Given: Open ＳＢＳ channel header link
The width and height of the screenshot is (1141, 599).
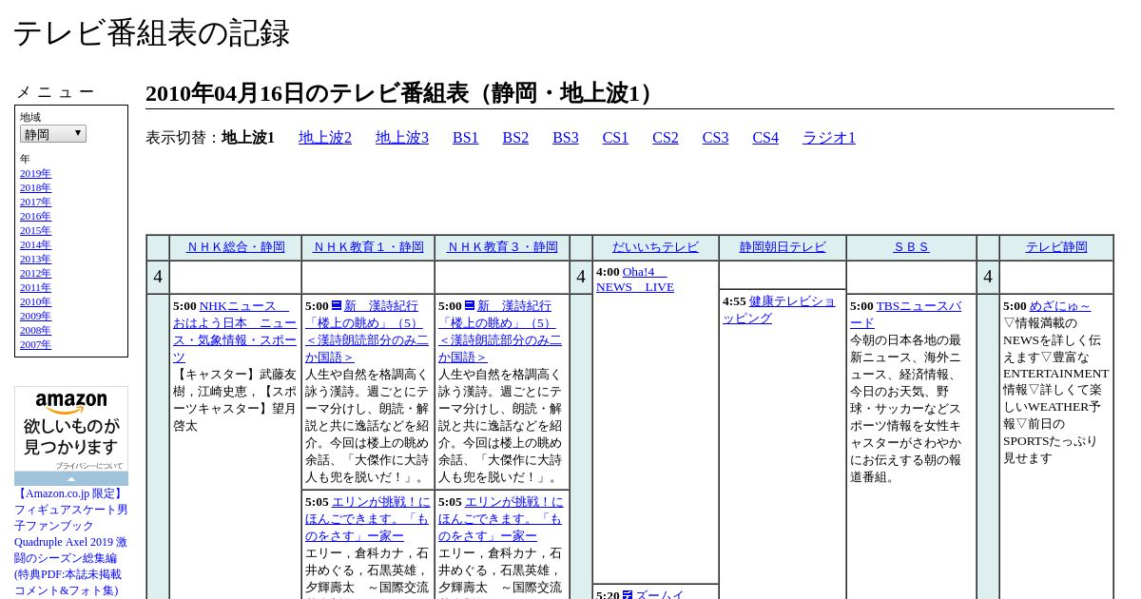Looking at the screenshot, I should coord(911,247).
